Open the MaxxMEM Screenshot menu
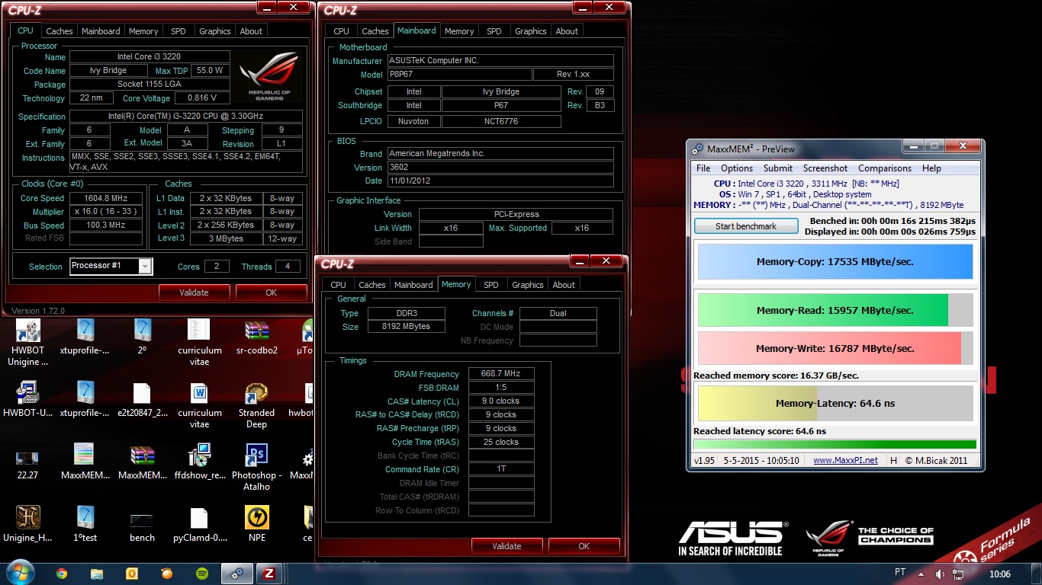The width and height of the screenshot is (1042, 585). point(825,168)
